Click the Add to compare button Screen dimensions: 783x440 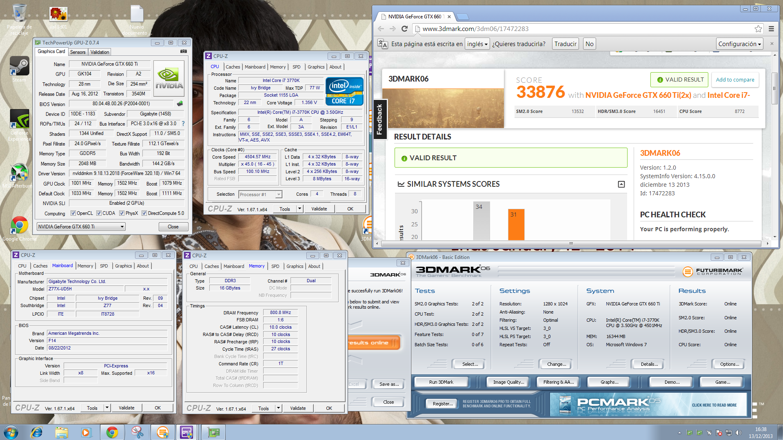(x=735, y=80)
